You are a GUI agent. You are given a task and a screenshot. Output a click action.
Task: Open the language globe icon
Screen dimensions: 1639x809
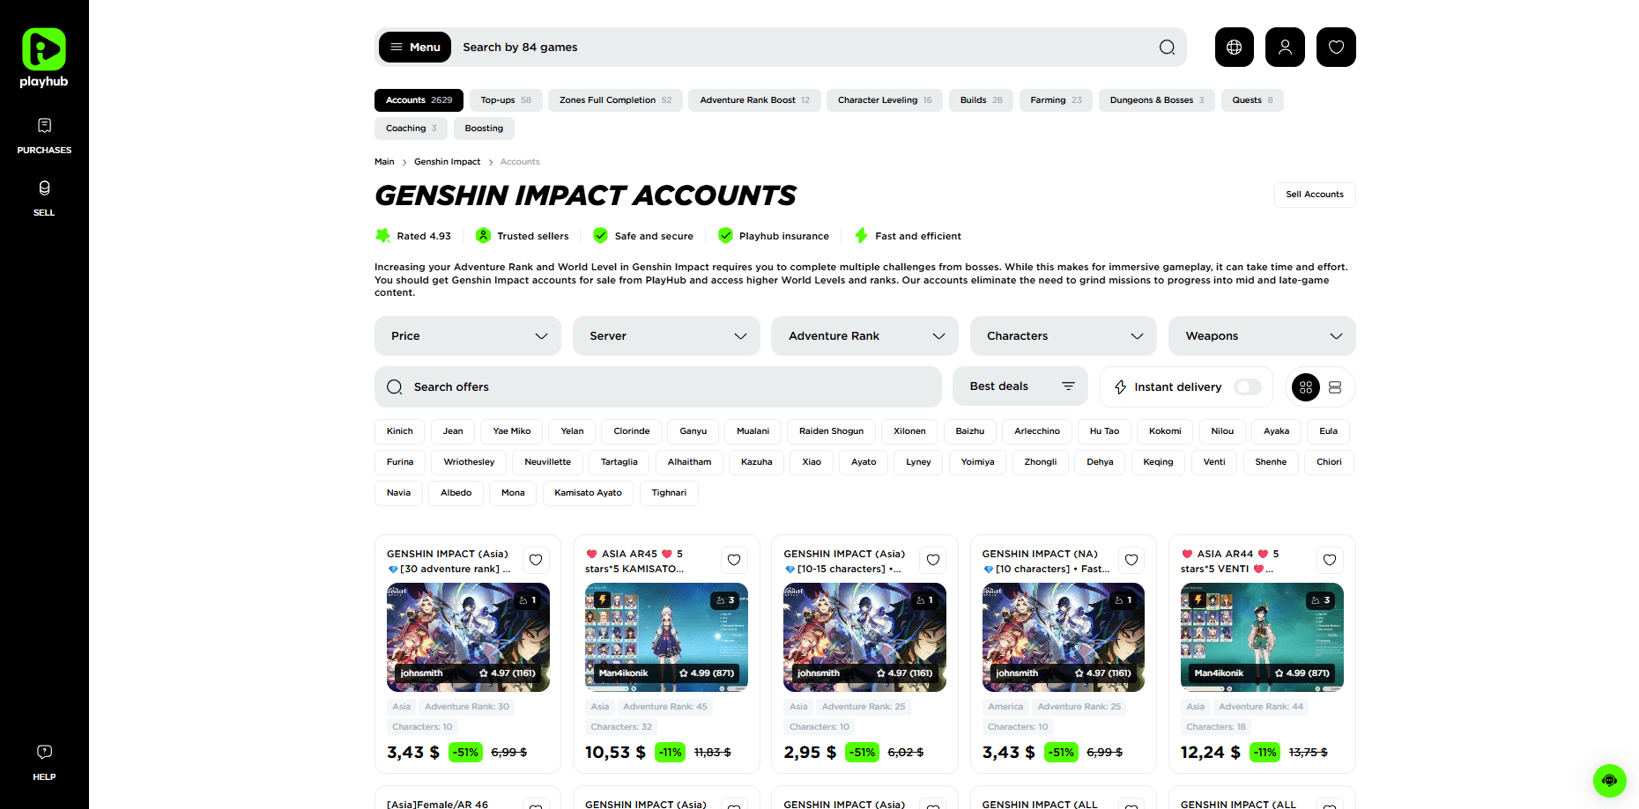(x=1234, y=48)
